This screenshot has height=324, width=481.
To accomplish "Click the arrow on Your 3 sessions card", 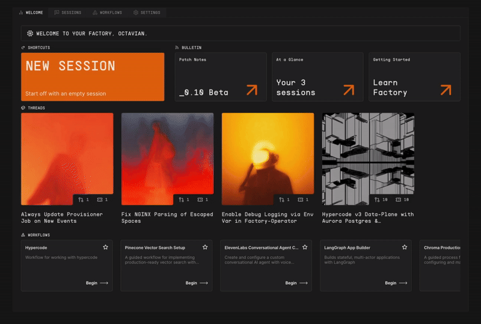I will [x=349, y=90].
